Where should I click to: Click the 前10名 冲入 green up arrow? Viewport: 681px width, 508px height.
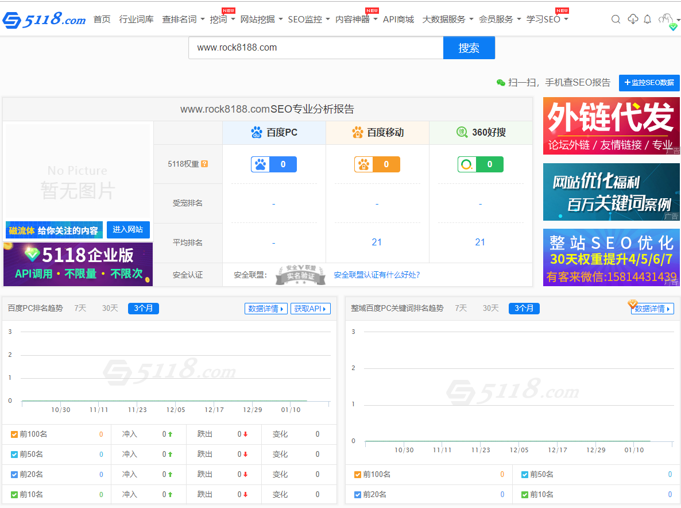click(170, 494)
